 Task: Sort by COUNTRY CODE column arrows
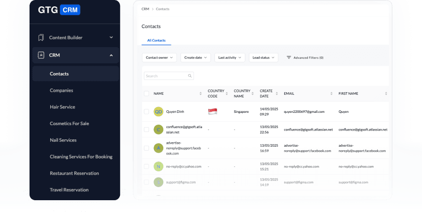click(x=227, y=94)
